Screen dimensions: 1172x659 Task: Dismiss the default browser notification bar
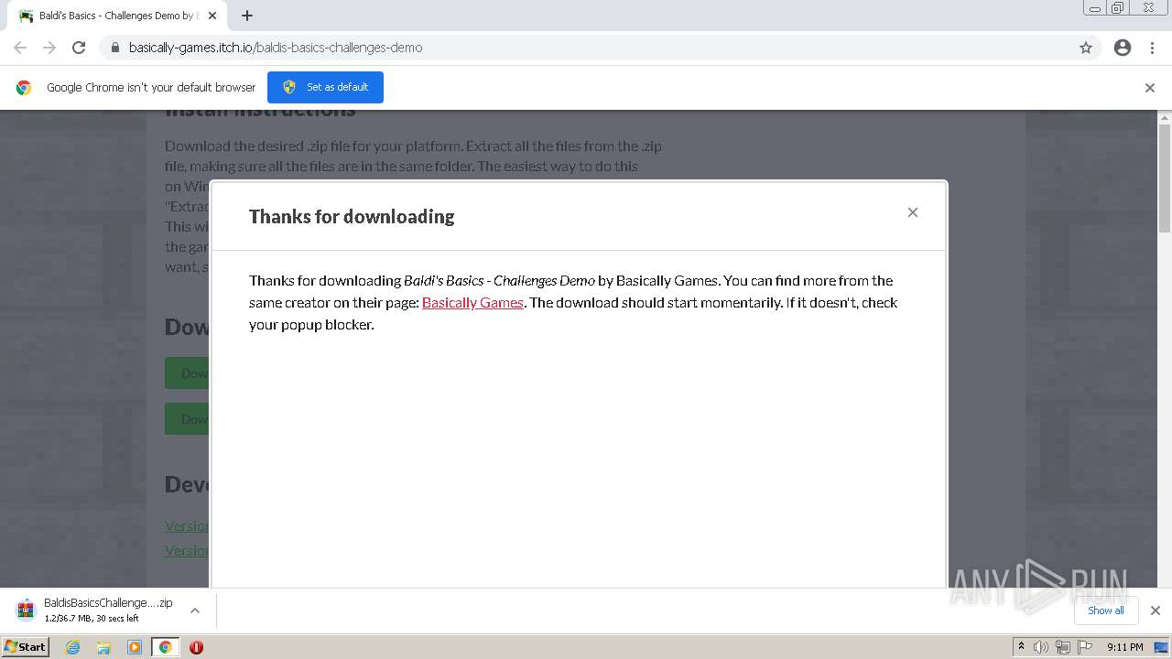1150,88
